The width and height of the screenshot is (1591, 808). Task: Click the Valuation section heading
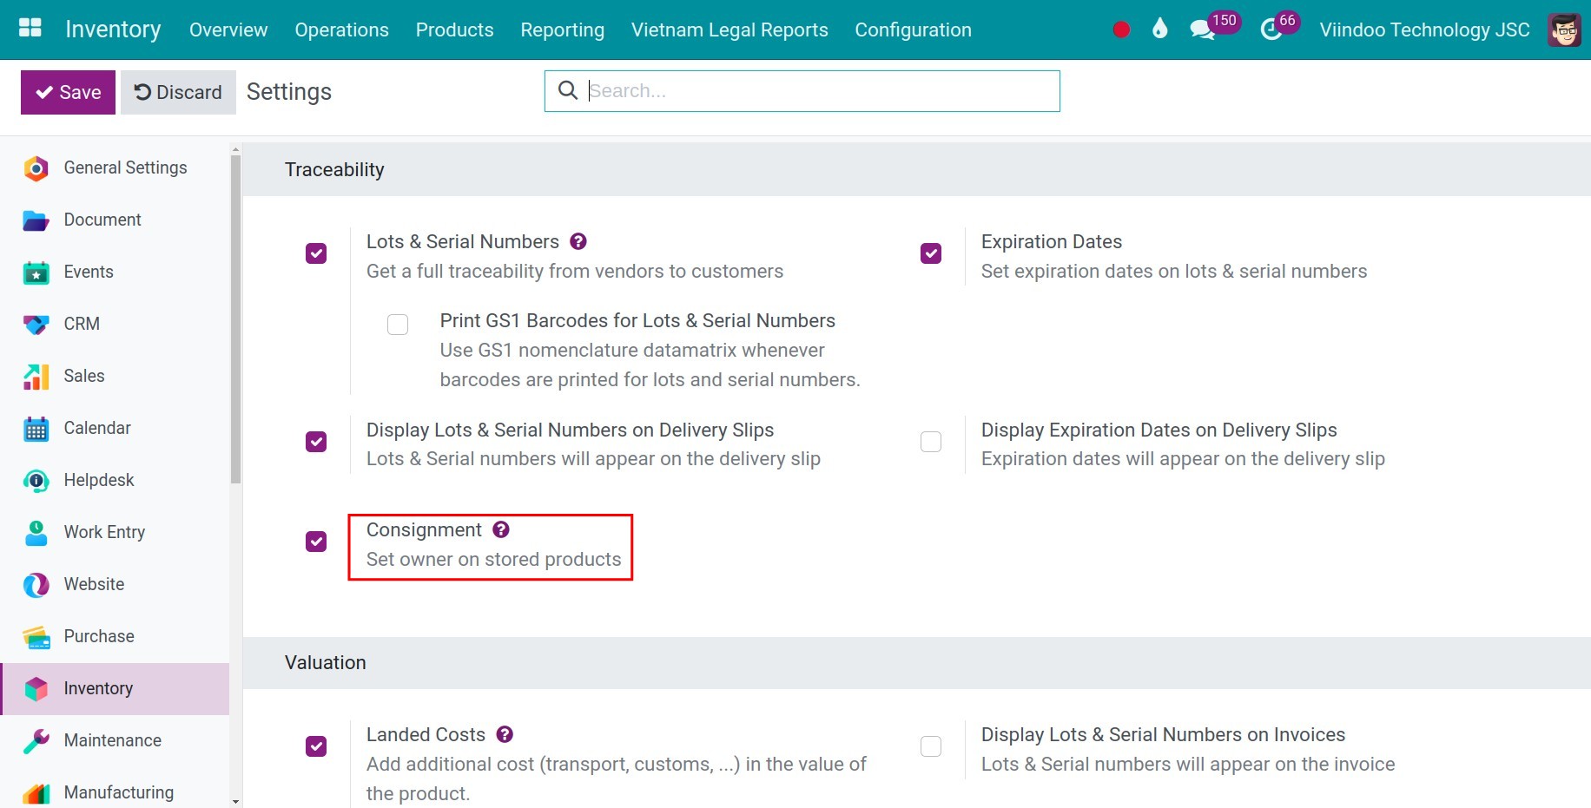click(x=326, y=662)
